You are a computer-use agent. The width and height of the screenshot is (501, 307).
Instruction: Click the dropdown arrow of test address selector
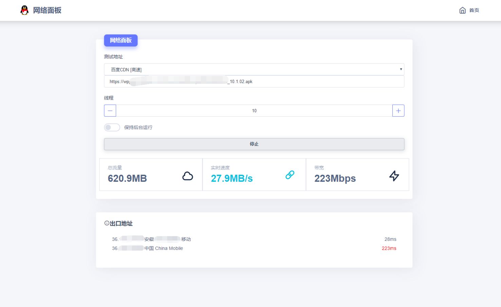click(401, 69)
